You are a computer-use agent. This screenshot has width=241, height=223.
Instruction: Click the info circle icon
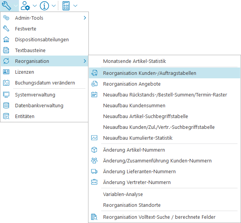44,6
